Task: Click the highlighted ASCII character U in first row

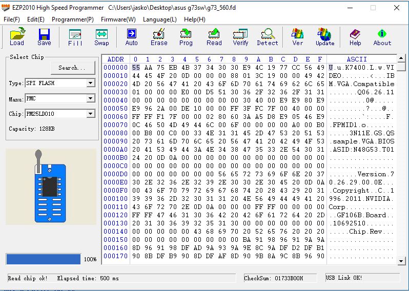Action: click(x=331, y=68)
